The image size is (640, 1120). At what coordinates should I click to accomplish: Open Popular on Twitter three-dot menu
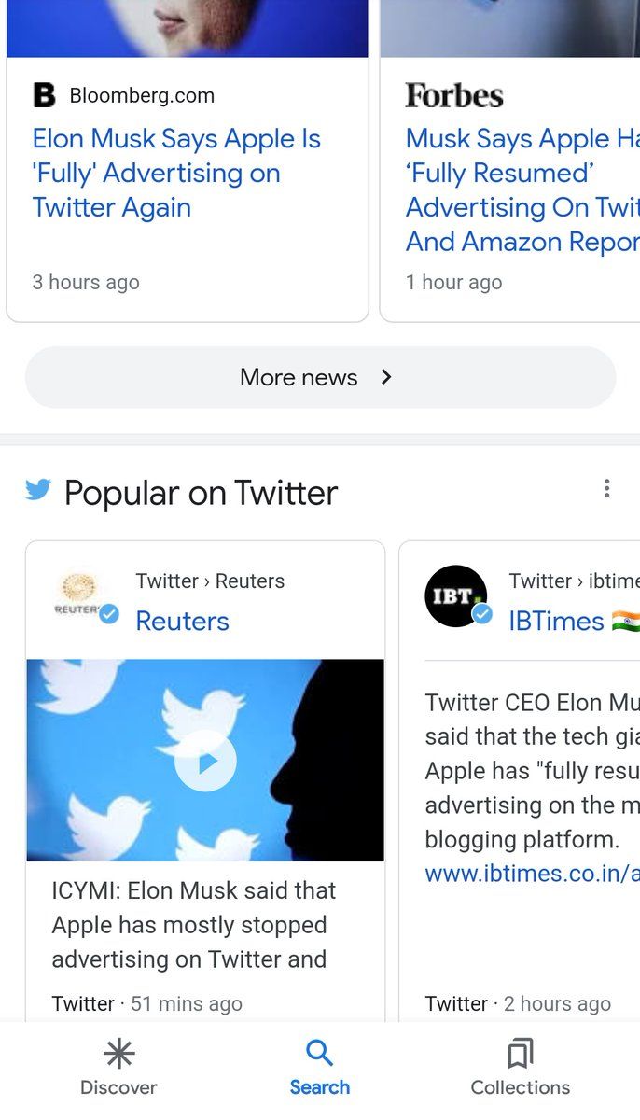pos(606,488)
